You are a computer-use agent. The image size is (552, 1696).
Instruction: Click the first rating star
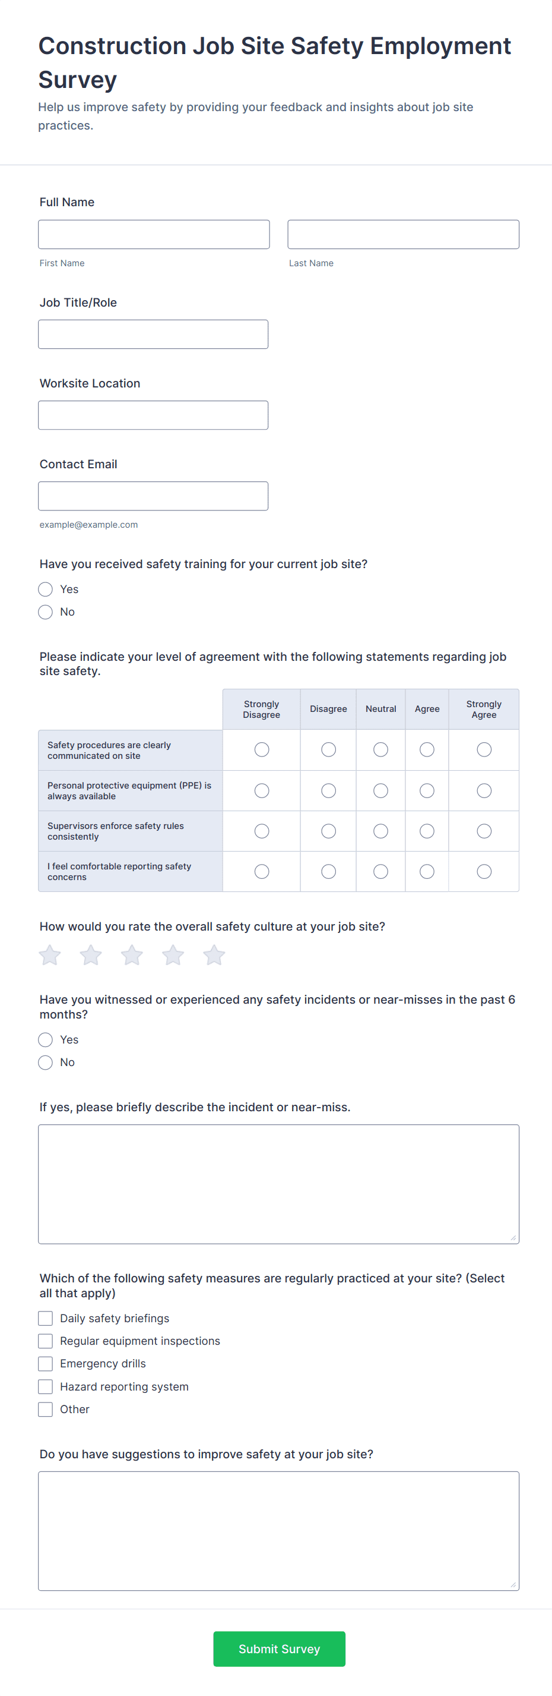(x=50, y=954)
